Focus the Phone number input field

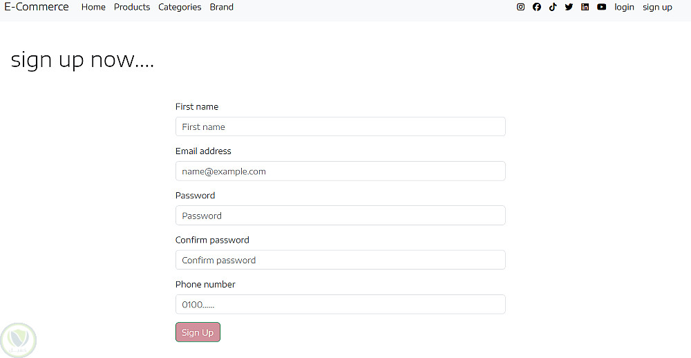click(x=340, y=304)
